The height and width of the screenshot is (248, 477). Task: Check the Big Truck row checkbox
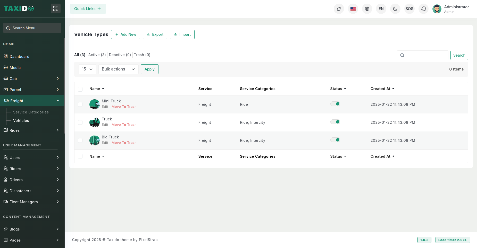pyautogui.click(x=80, y=140)
